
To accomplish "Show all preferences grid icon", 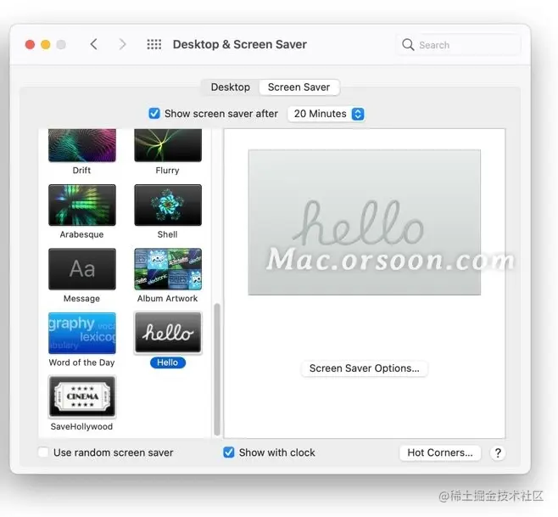I will point(154,44).
